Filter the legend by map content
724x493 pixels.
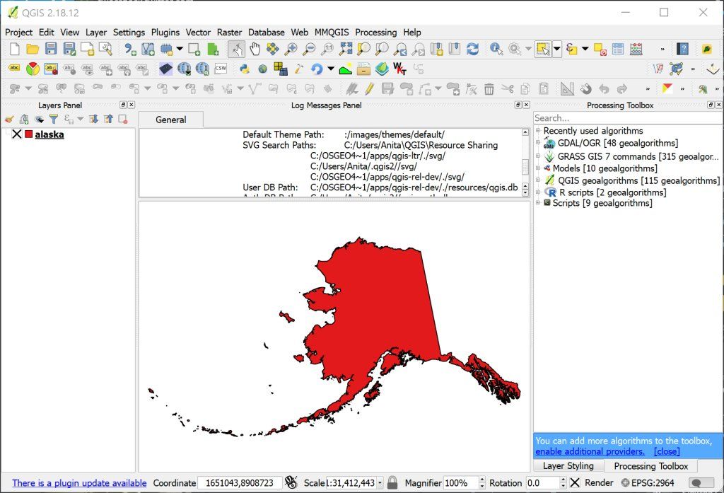click(x=54, y=120)
